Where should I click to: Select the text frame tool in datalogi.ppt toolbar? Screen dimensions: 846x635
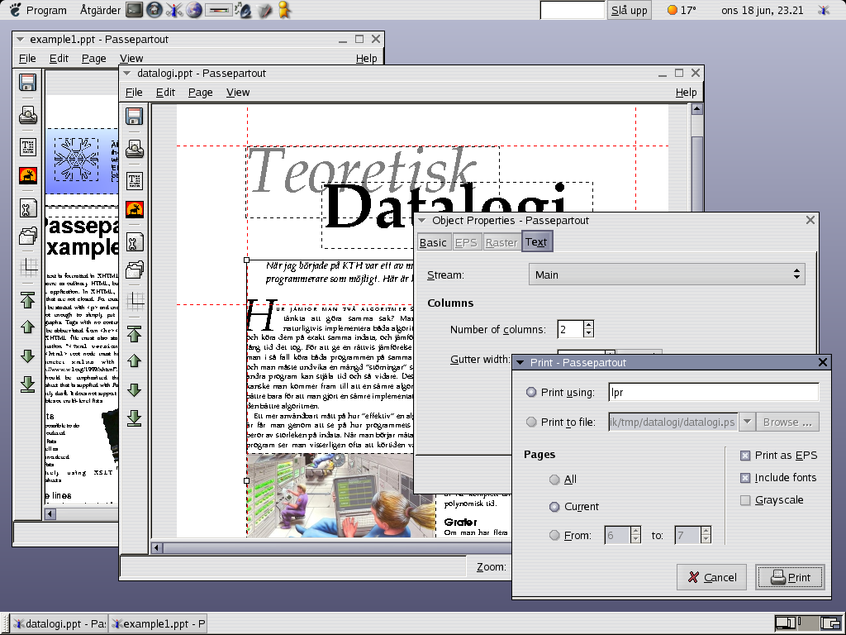pos(134,179)
